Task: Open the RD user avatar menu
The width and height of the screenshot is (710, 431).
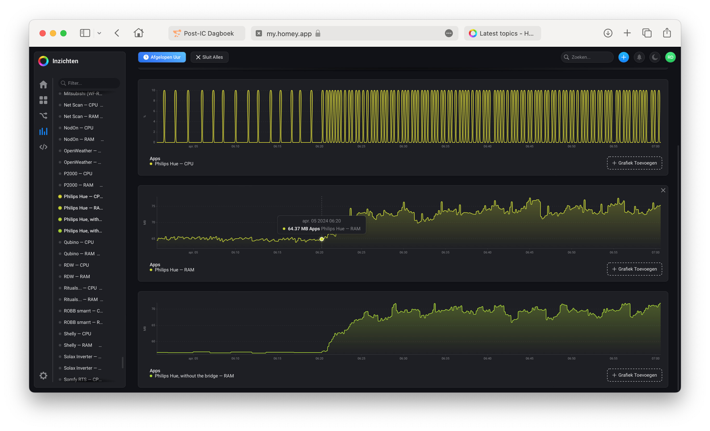Action: 670,57
